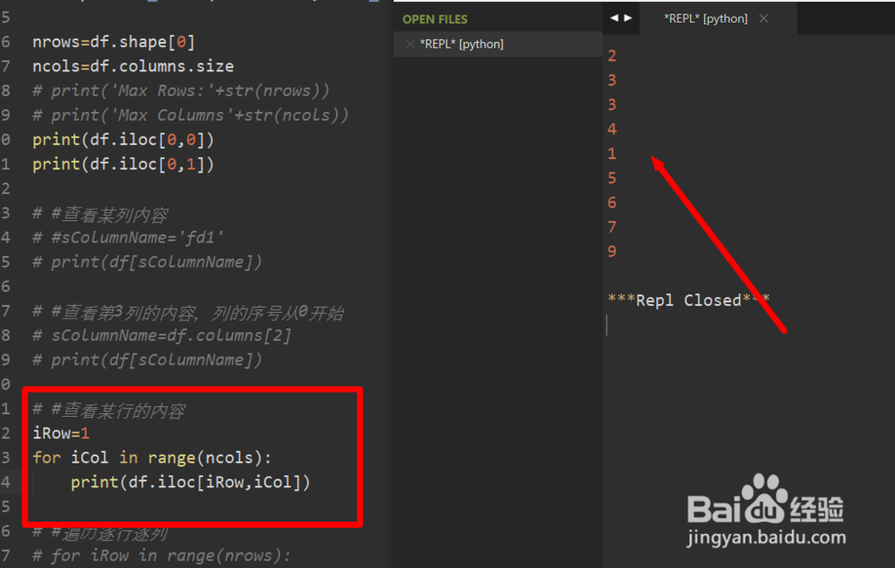Click the line iRow=1
895x568 pixels.
tap(61, 434)
